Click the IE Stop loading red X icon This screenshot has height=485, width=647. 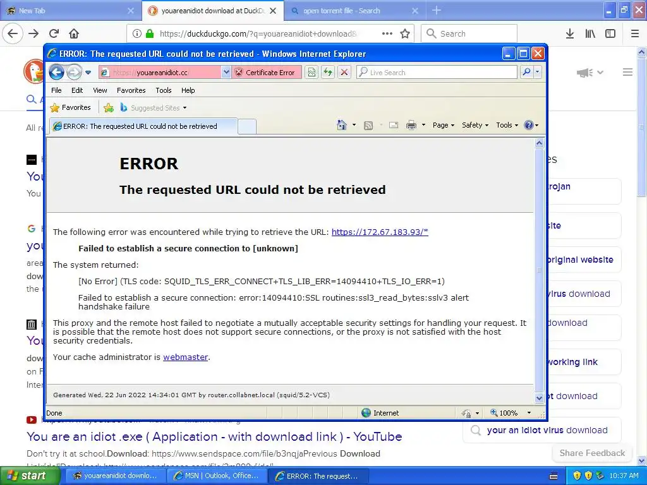(344, 73)
